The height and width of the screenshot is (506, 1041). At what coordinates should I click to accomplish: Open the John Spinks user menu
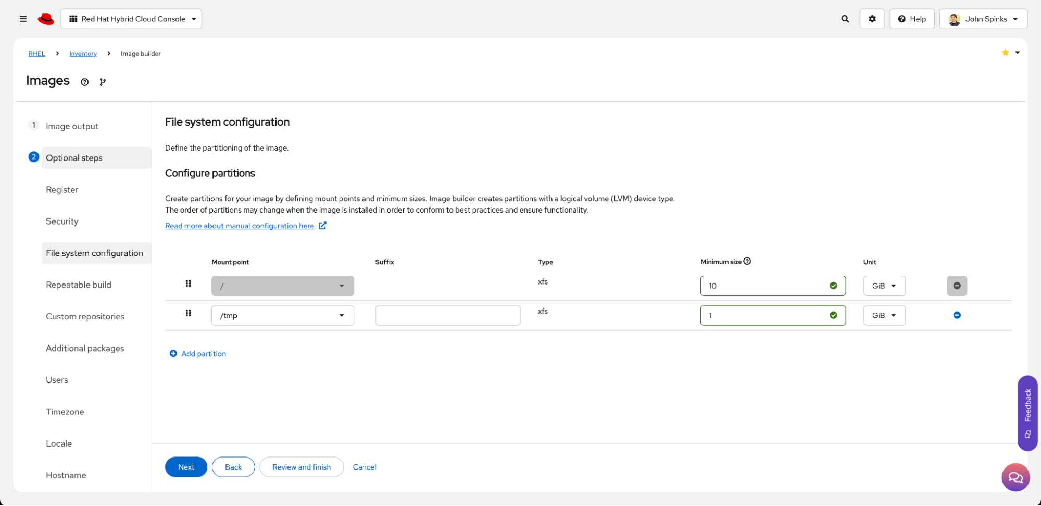tap(983, 19)
